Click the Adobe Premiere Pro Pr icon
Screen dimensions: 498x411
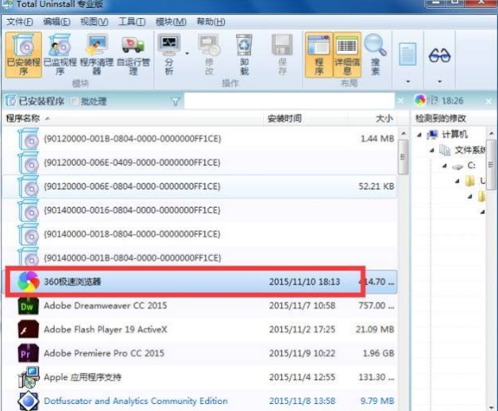pos(29,353)
